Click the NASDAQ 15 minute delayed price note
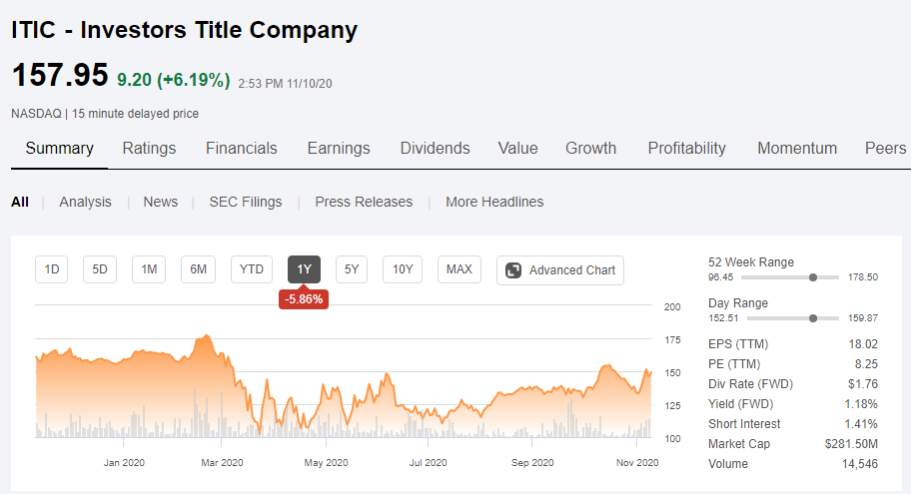Screen dimensions: 911x494 105,114
